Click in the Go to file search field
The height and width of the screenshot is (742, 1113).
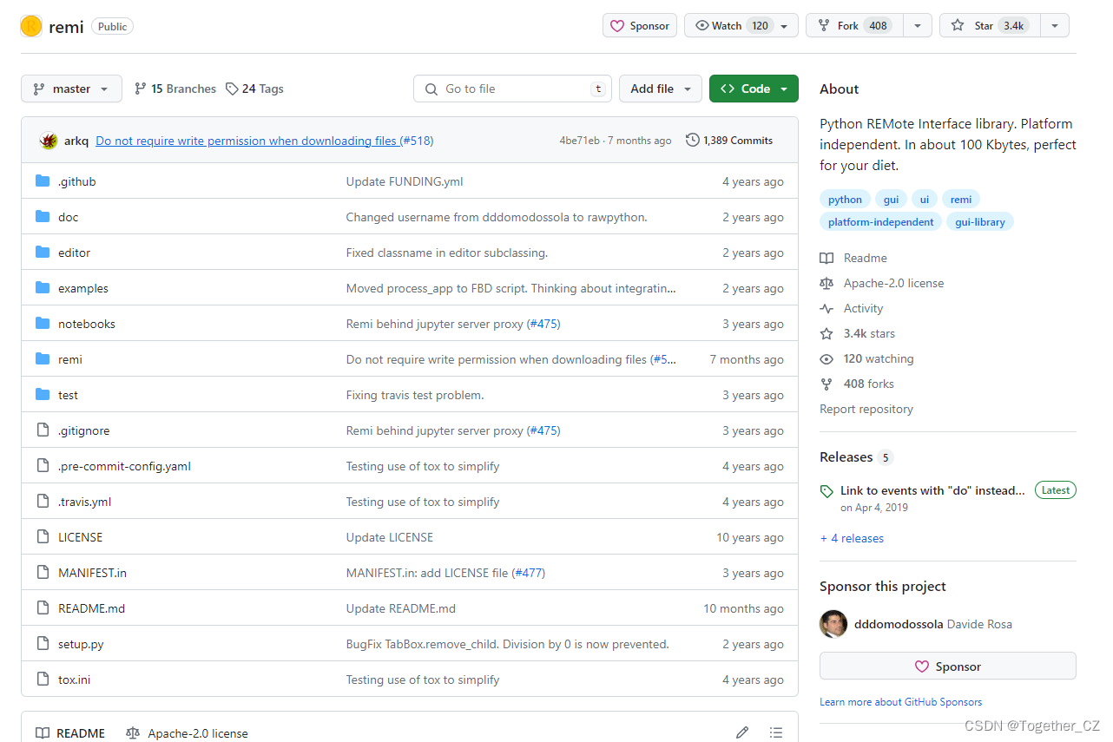point(512,89)
